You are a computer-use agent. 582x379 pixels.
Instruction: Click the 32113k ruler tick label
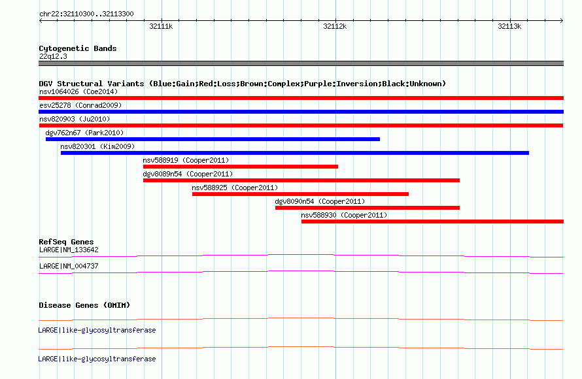509,26
